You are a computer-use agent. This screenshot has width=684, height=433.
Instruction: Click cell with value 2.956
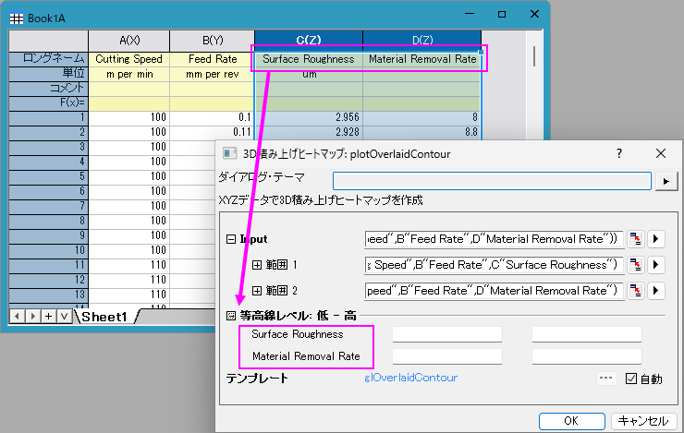[x=309, y=117]
